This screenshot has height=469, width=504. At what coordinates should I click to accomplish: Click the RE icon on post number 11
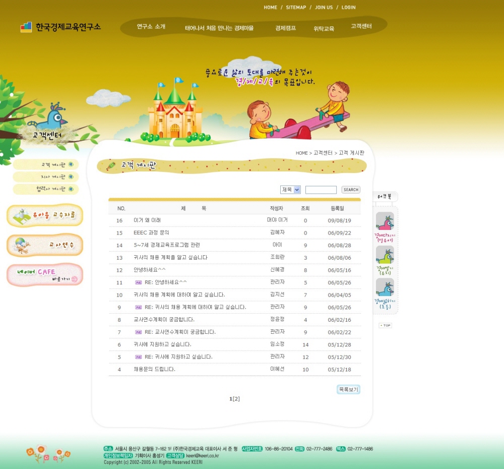coord(138,282)
